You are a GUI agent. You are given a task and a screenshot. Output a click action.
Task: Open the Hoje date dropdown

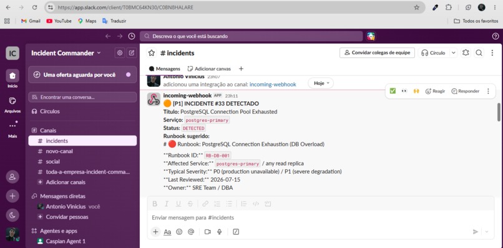pos(321,83)
